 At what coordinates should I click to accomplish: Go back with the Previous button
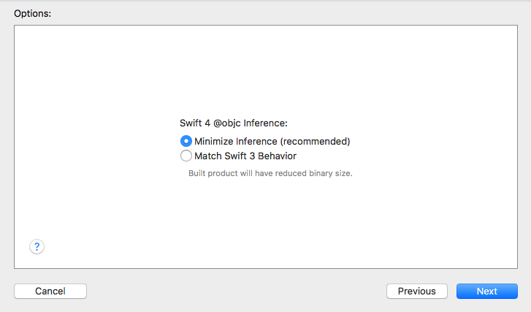[417, 291]
